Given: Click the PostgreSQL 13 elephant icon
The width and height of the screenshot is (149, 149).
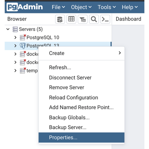Looking at the screenshot, I should (x=23, y=46).
